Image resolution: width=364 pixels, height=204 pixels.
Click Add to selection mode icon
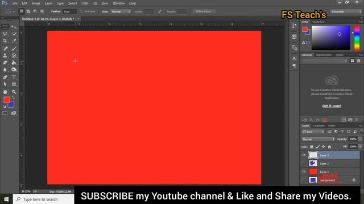28,11
